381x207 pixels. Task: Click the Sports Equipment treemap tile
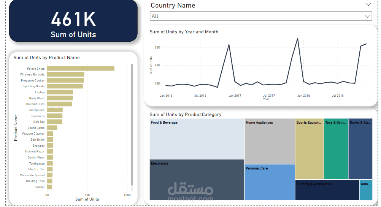coord(309,149)
